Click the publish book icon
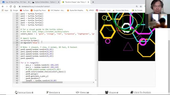The height and width of the screenshot is (95, 170). click(132, 92)
